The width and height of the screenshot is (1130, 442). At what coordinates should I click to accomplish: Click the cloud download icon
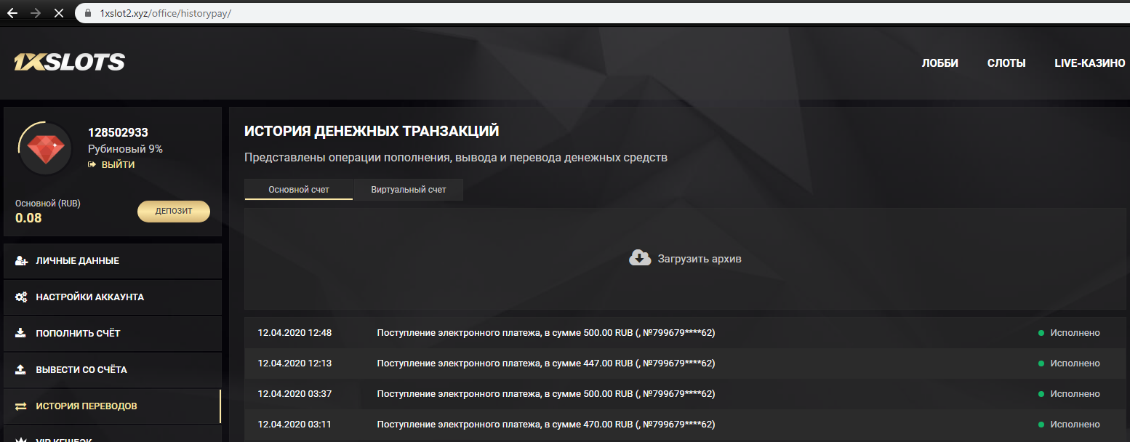point(640,258)
